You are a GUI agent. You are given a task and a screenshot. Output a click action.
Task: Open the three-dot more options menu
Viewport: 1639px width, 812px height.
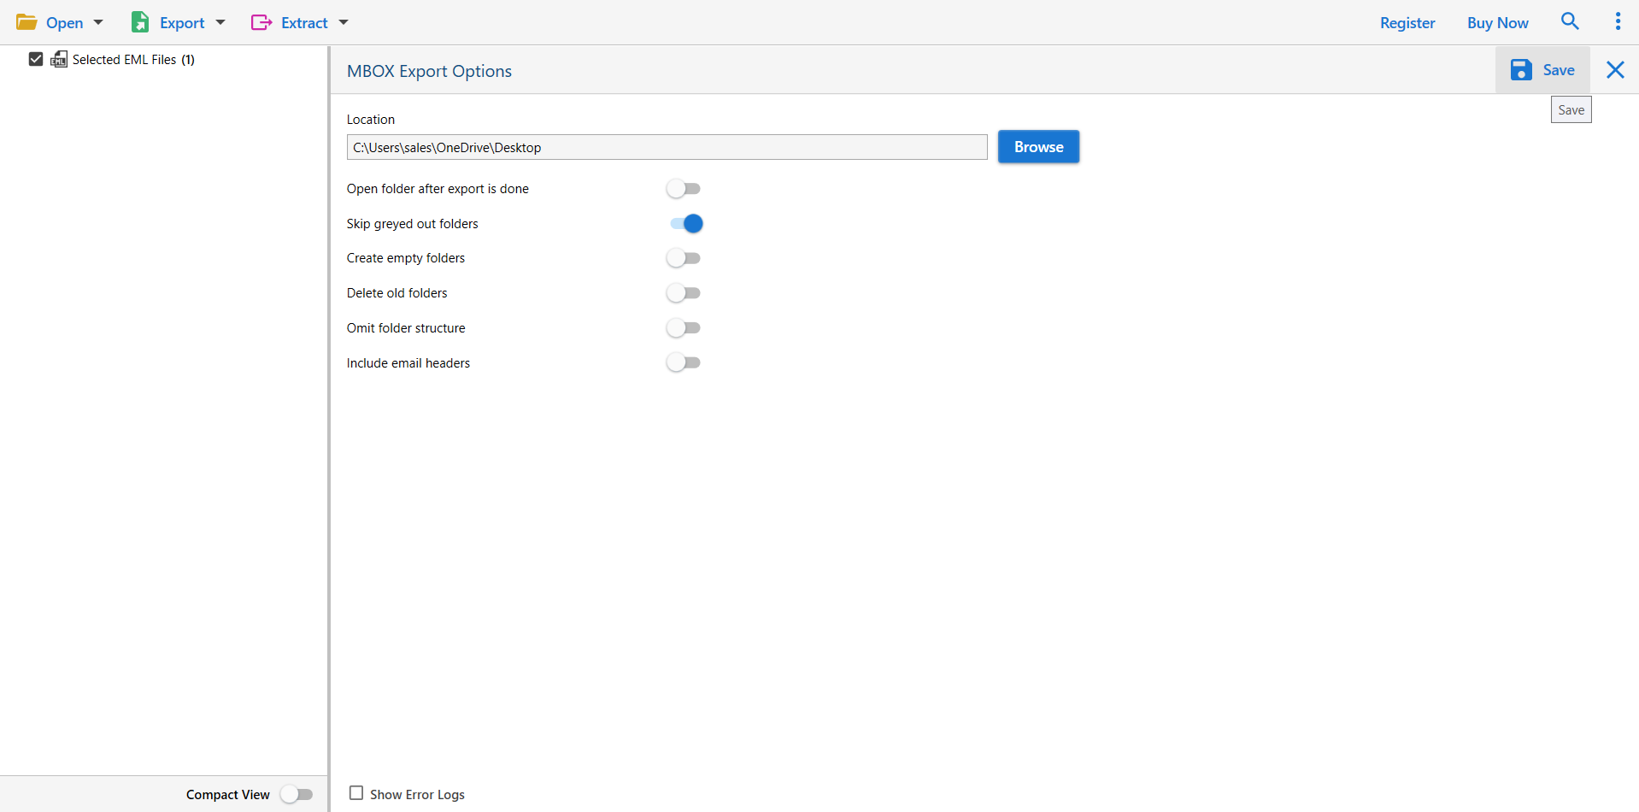(x=1618, y=21)
